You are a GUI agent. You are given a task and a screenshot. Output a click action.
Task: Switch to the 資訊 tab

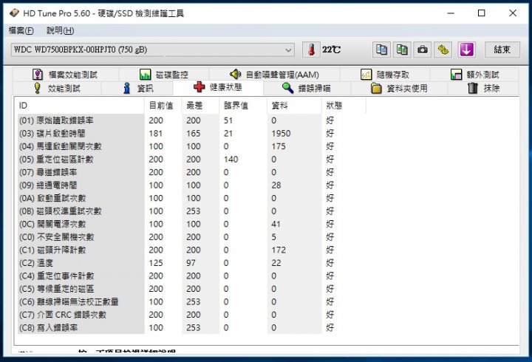[137, 89]
